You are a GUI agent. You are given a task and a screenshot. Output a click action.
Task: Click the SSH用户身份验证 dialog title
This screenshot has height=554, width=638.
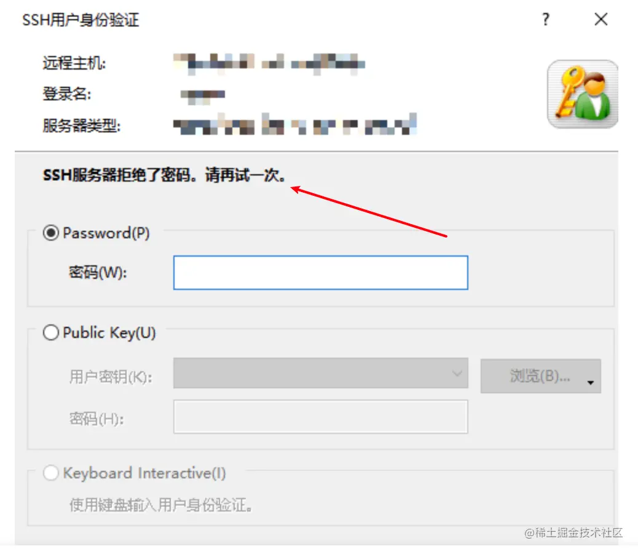coord(81,20)
